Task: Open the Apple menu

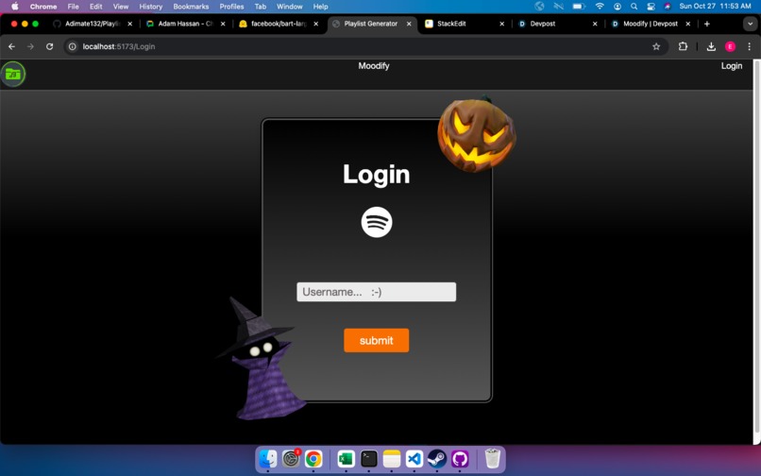Action: pos(14,7)
